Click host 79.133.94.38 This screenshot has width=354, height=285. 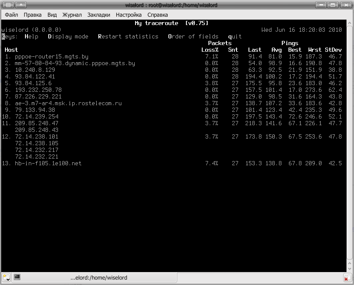pos(35,110)
